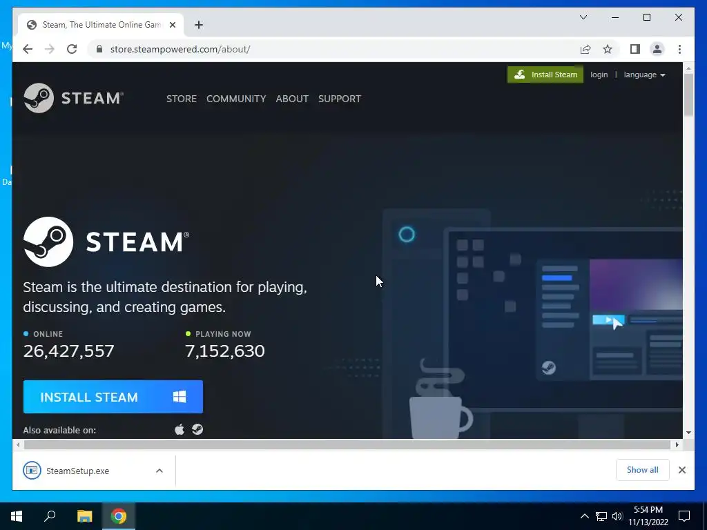
Task: Open the Chrome profile avatar
Action: (657, 49)
